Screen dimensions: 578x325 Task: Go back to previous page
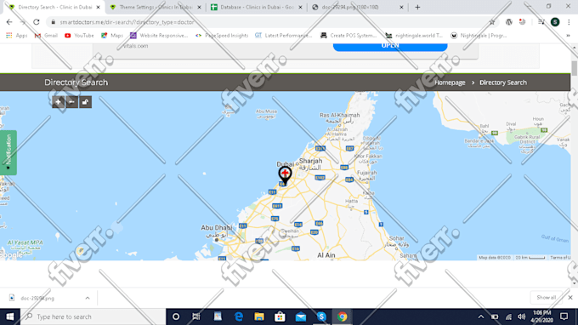click(9, 22)
